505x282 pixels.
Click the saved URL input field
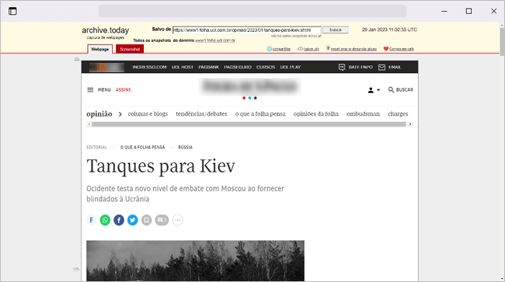tap(247, 30)
